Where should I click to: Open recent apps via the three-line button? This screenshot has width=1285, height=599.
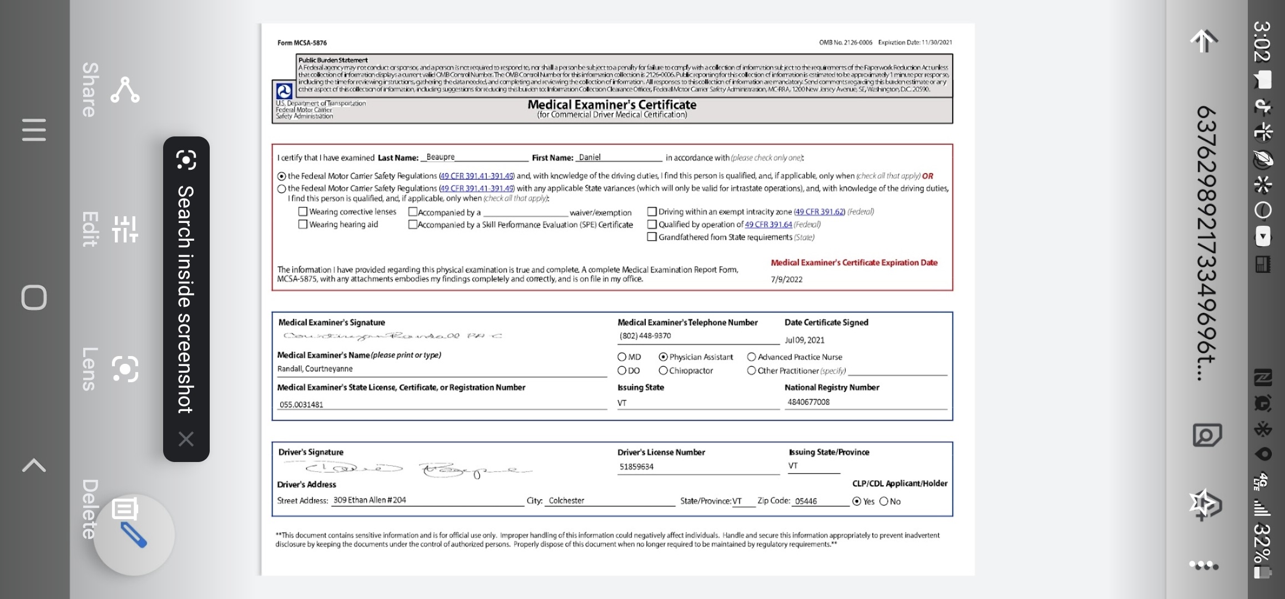coord(34,130)
